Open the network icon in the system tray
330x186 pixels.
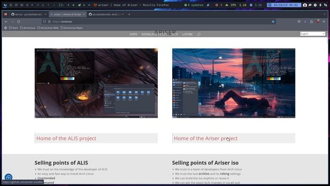tap(325, 5)
